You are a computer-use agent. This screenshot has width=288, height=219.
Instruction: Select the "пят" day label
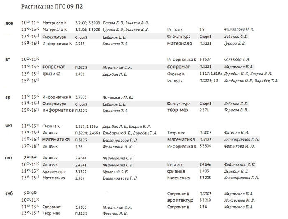coord(9,158)
